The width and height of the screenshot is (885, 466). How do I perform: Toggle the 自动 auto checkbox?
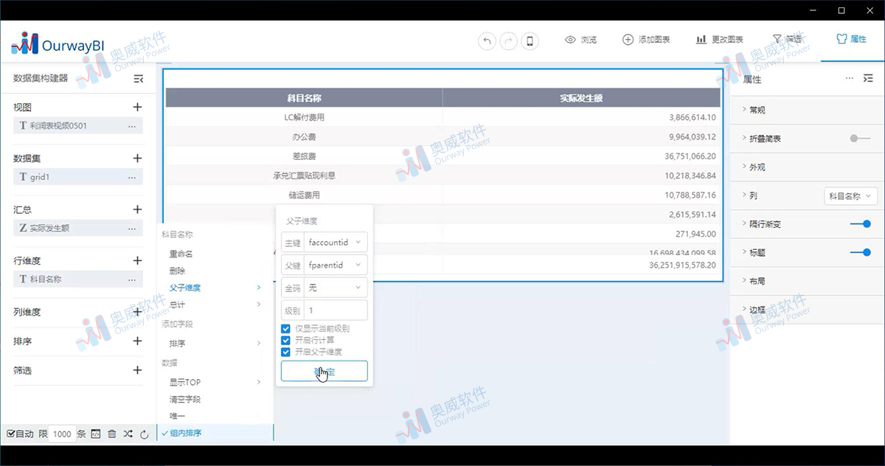coord(10,434)
